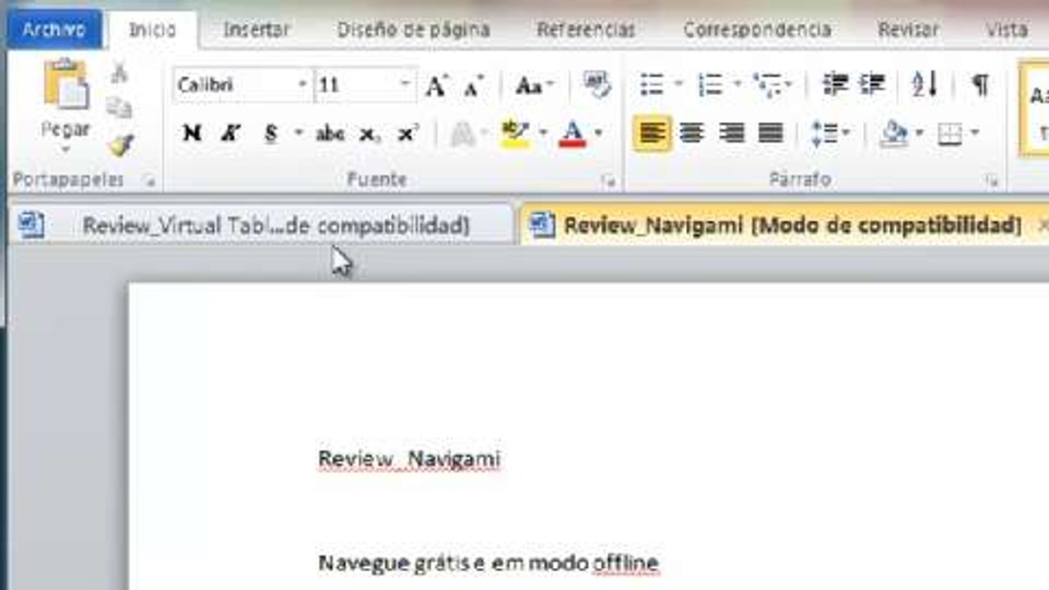
Task: Expand the shading color arrow
Action: click(920, 133)
